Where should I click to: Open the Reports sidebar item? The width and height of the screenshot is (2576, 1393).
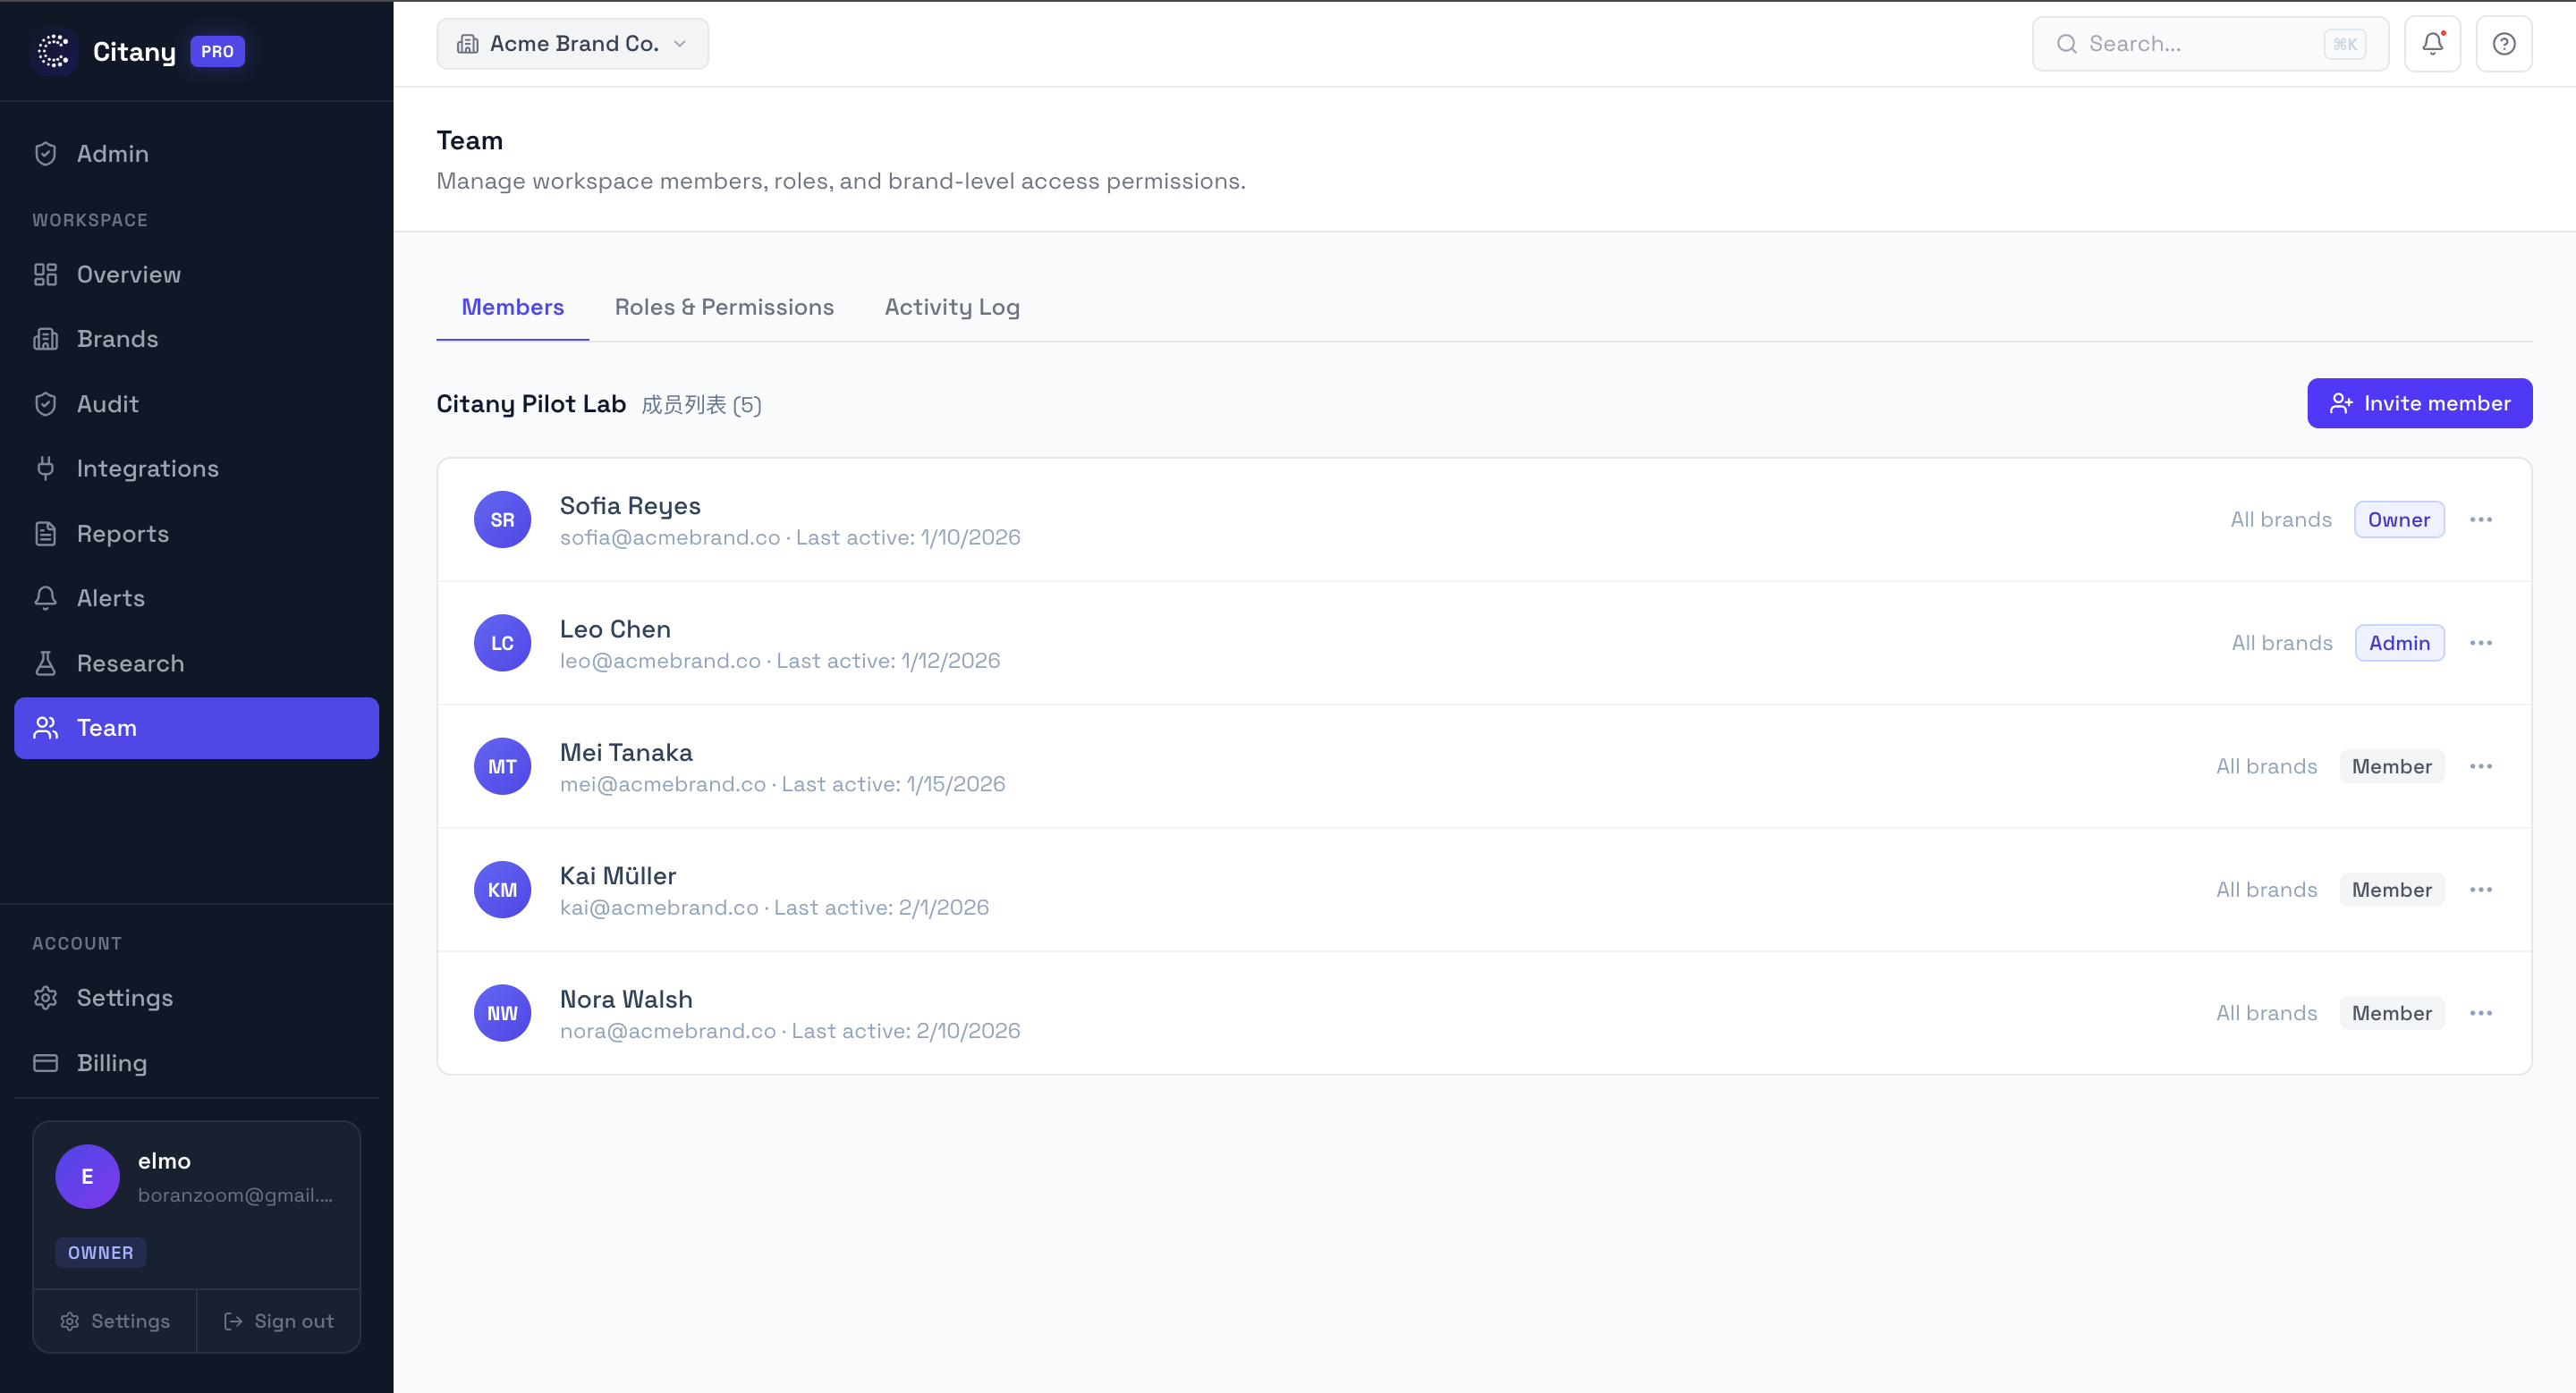click(x=122, y=533)
